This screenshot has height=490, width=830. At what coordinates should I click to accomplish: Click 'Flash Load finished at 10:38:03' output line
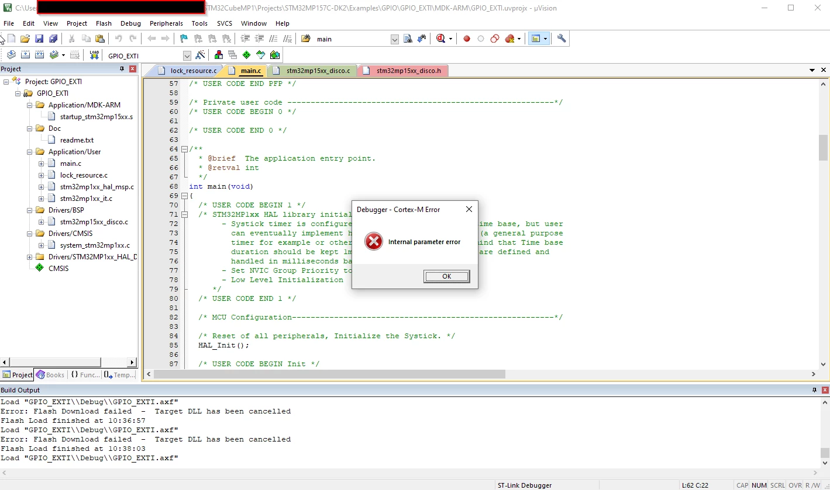[x=73, y=449]
